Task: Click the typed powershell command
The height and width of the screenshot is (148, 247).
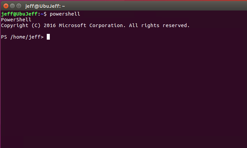Action: click(65, 14)
